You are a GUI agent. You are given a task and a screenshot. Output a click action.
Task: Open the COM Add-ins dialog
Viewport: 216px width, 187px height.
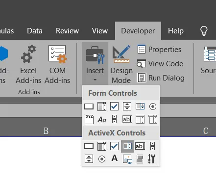(57, 64)
